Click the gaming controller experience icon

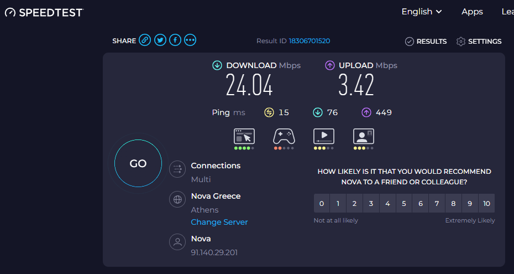click(284, 137)
